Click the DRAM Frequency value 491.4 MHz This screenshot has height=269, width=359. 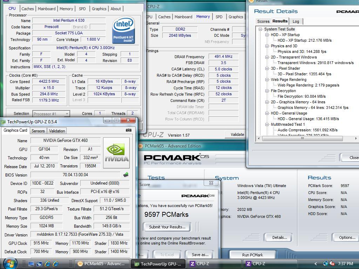point(223,56)
